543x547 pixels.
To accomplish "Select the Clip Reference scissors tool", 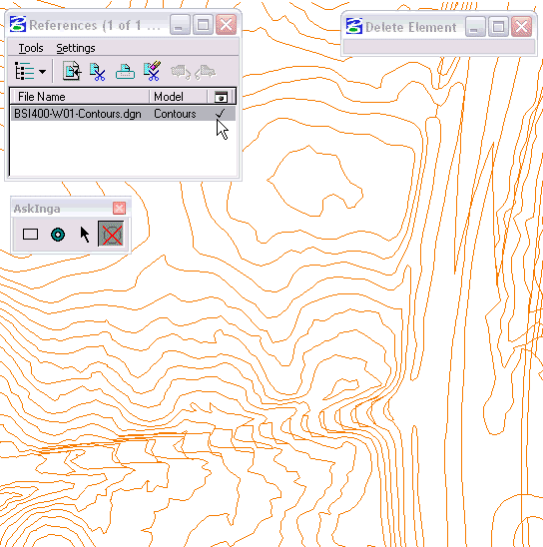I will pyautogui.click(x=97, y=72).
